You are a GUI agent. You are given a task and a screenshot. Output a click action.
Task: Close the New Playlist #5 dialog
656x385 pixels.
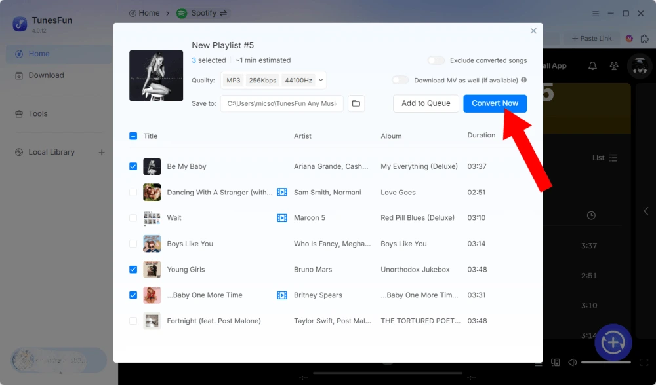pyautogui.click(x=533, y=31)
